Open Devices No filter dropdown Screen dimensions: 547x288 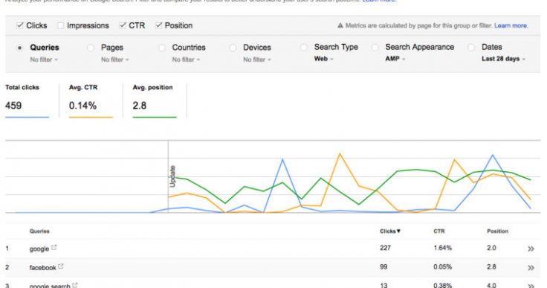tap(256, 60)
